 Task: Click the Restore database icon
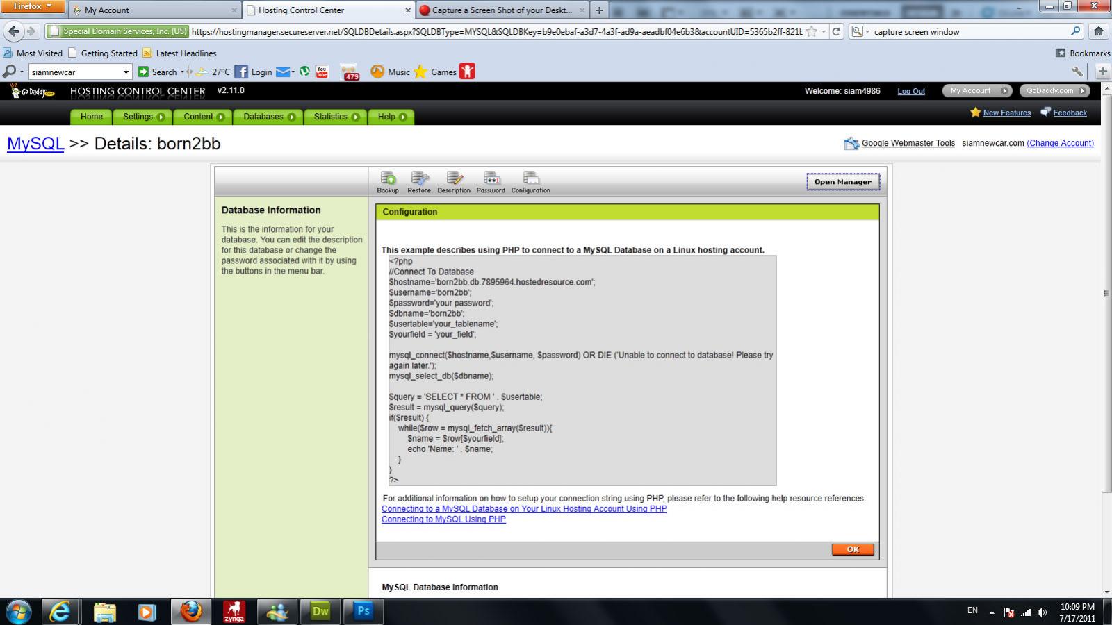tap(419, 182)
